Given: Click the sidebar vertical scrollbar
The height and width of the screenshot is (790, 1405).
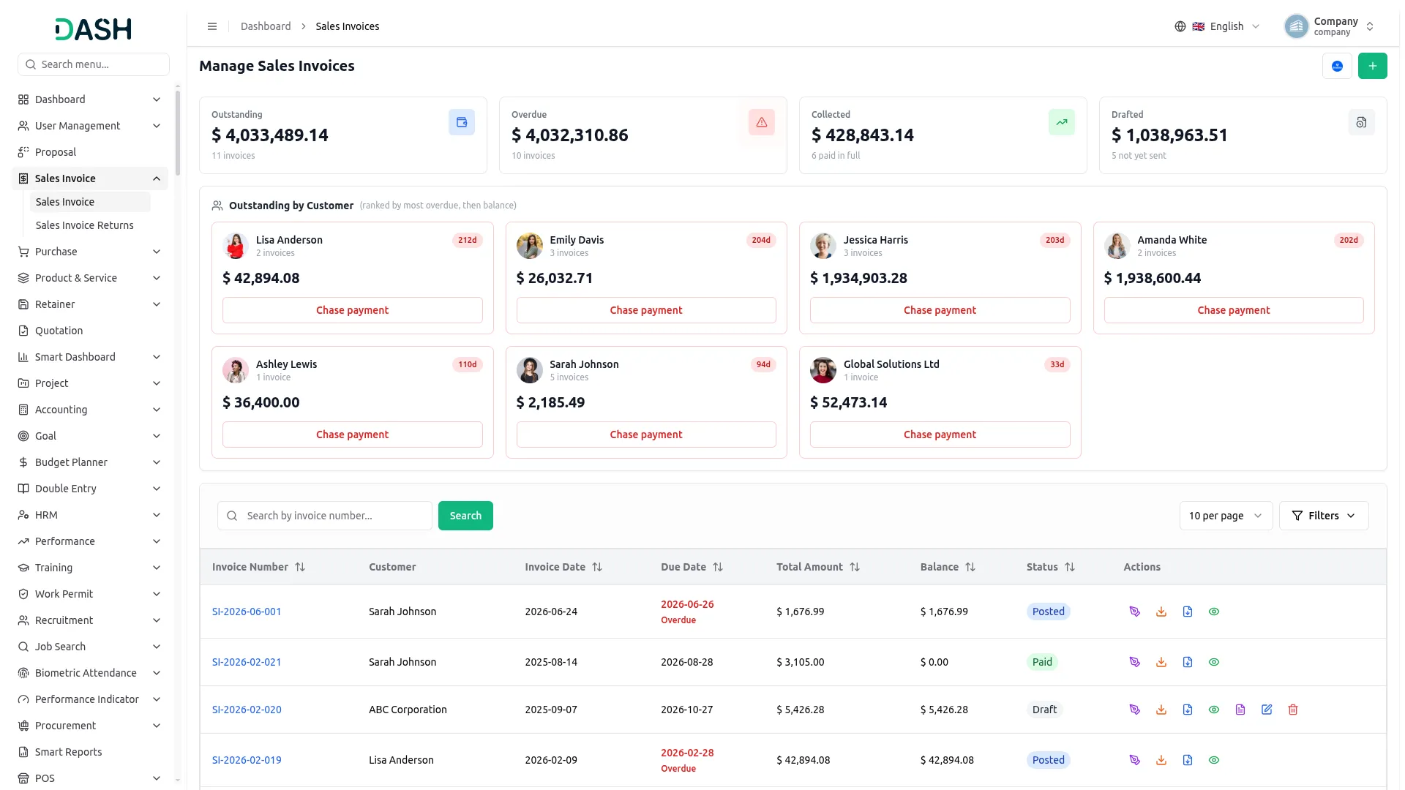Looking at the screenshot, I should tap(178, 133).
